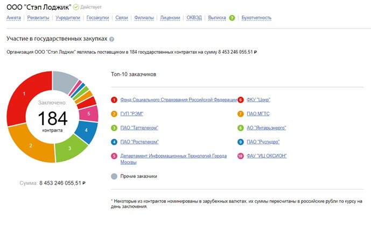Click the Сумма total below the chart
The width and height of the screenshot is (371, 226).
click(x=53, y=183)
